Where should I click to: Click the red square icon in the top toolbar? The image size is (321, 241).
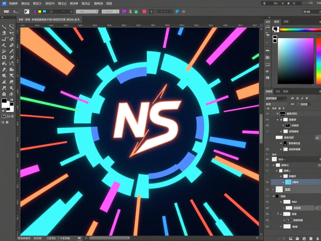click(x=144, y=11)
